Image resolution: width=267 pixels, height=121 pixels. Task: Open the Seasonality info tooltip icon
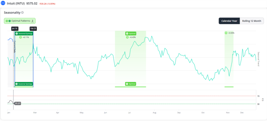[x=22, y=13]
